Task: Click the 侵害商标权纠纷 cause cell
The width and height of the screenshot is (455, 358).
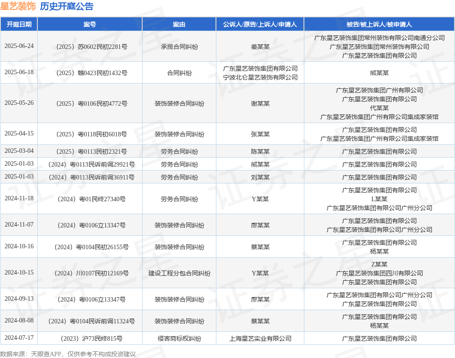Action: click(x=179, y=338)
